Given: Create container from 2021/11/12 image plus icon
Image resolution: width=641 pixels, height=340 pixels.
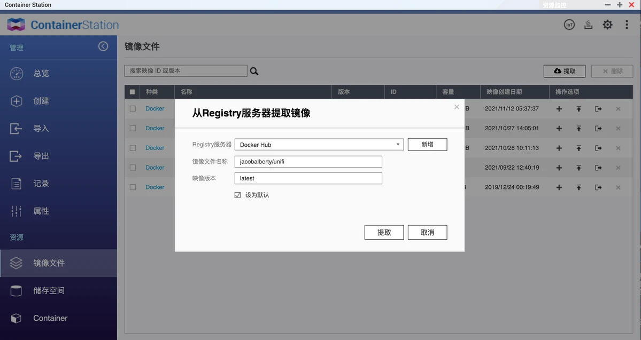Looking at the screenshot, I should [559, 108].
